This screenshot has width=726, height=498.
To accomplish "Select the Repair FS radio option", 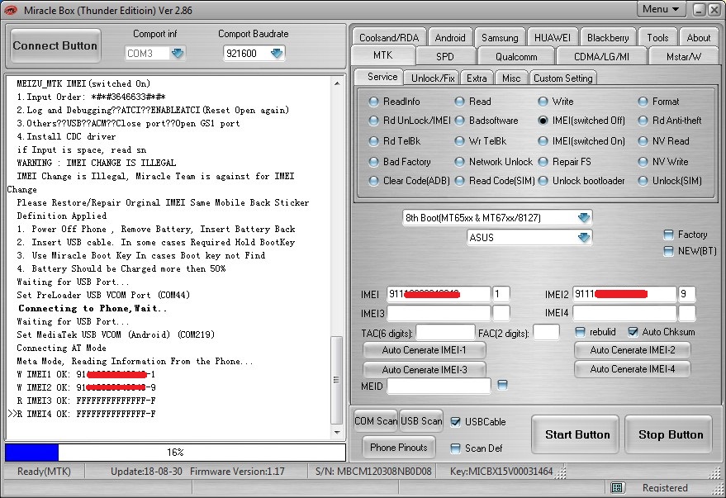I will 543,162.
